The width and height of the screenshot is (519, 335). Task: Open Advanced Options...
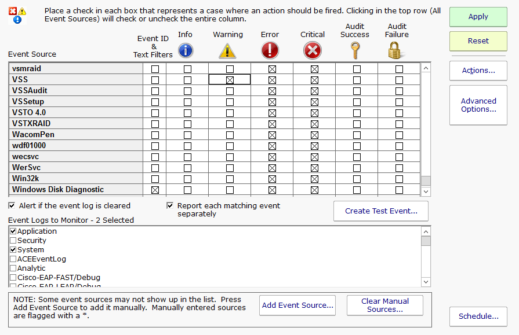478,105
